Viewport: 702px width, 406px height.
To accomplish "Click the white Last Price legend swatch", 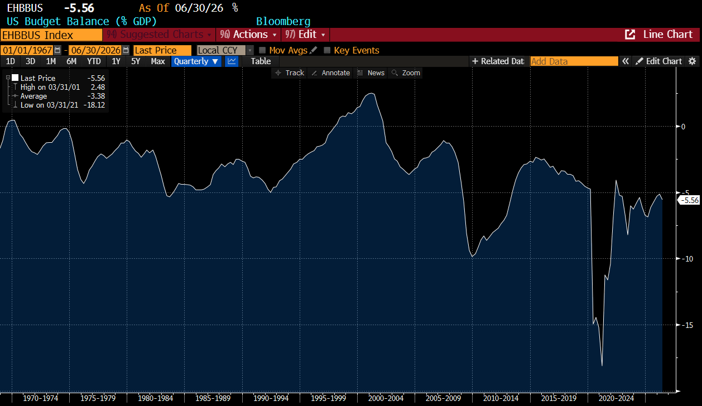I will coord(15,78).
